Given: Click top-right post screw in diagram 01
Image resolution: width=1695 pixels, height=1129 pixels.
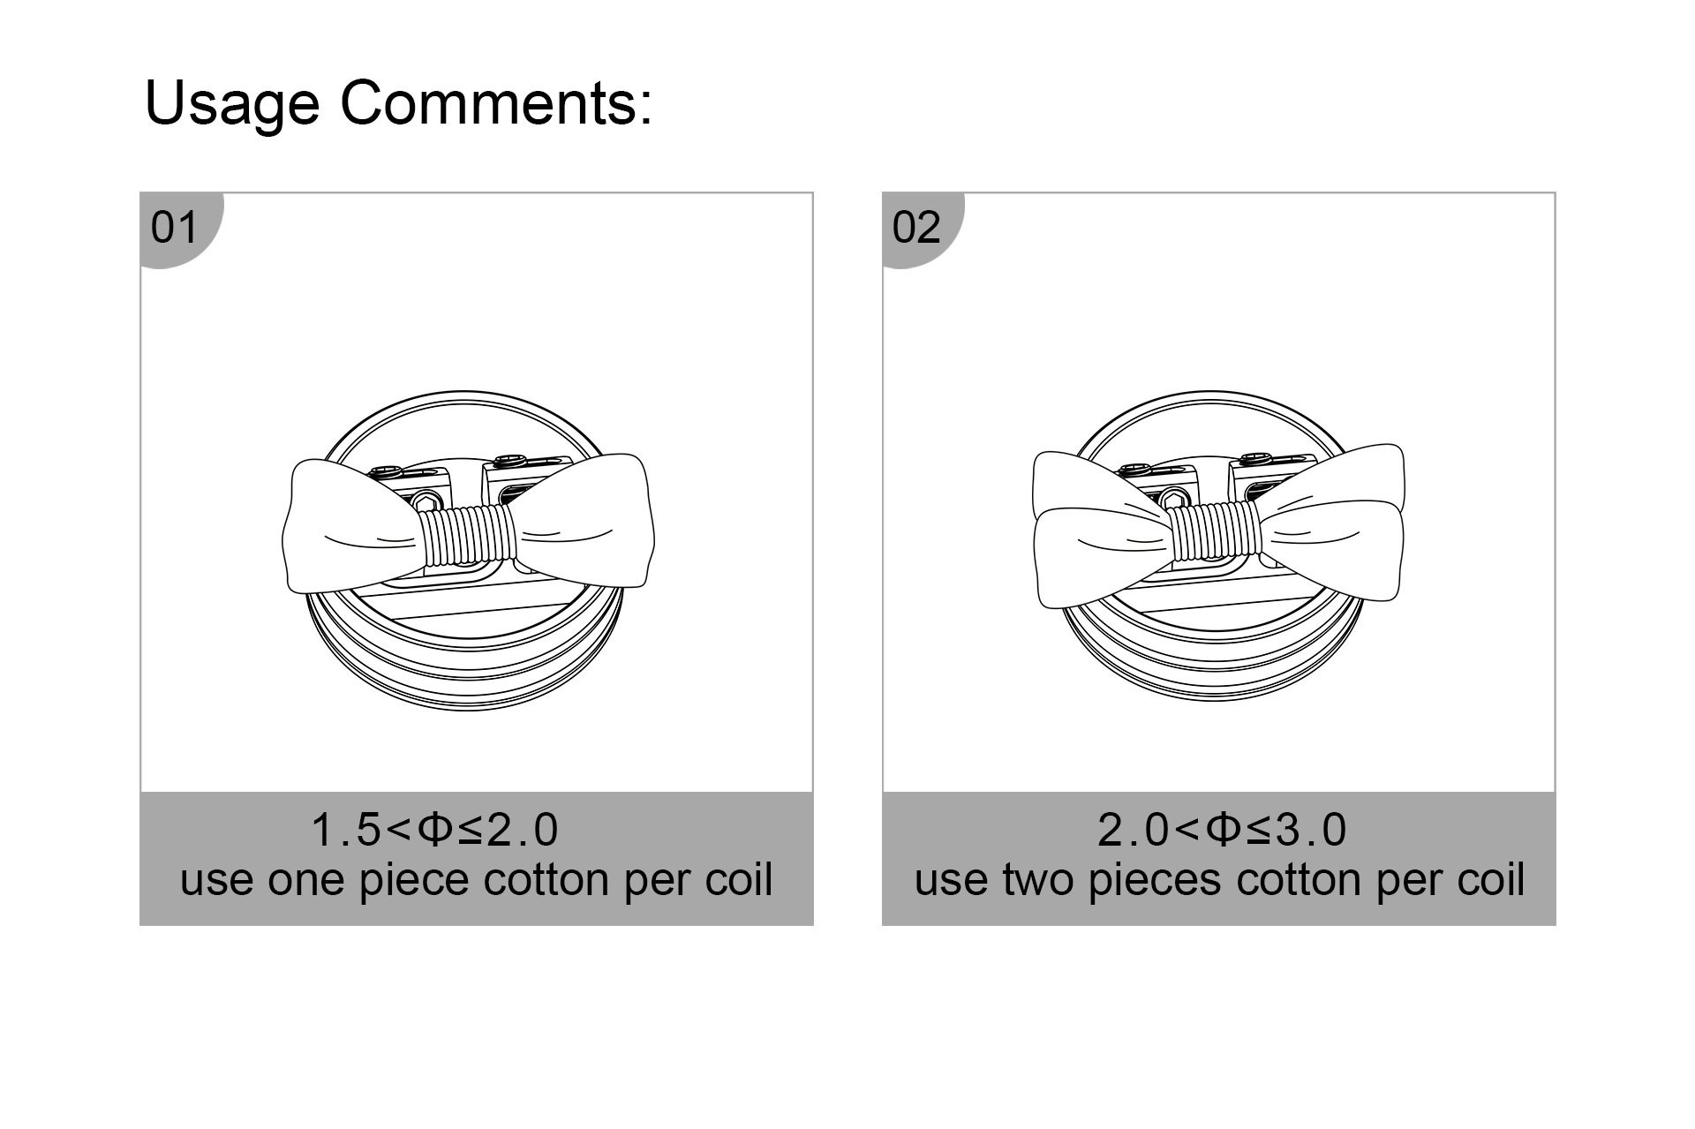Looking at the screenshot, I should 510,459.
